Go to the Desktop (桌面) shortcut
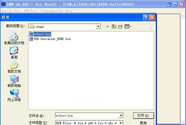Image resolution: width=186 pixels, height=125 pixels. 14,52
